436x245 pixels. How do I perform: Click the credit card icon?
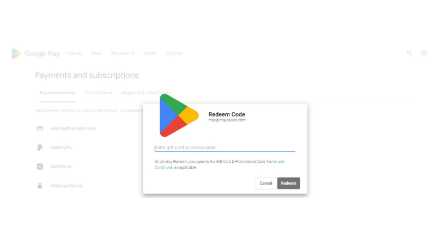coord(40,128)
